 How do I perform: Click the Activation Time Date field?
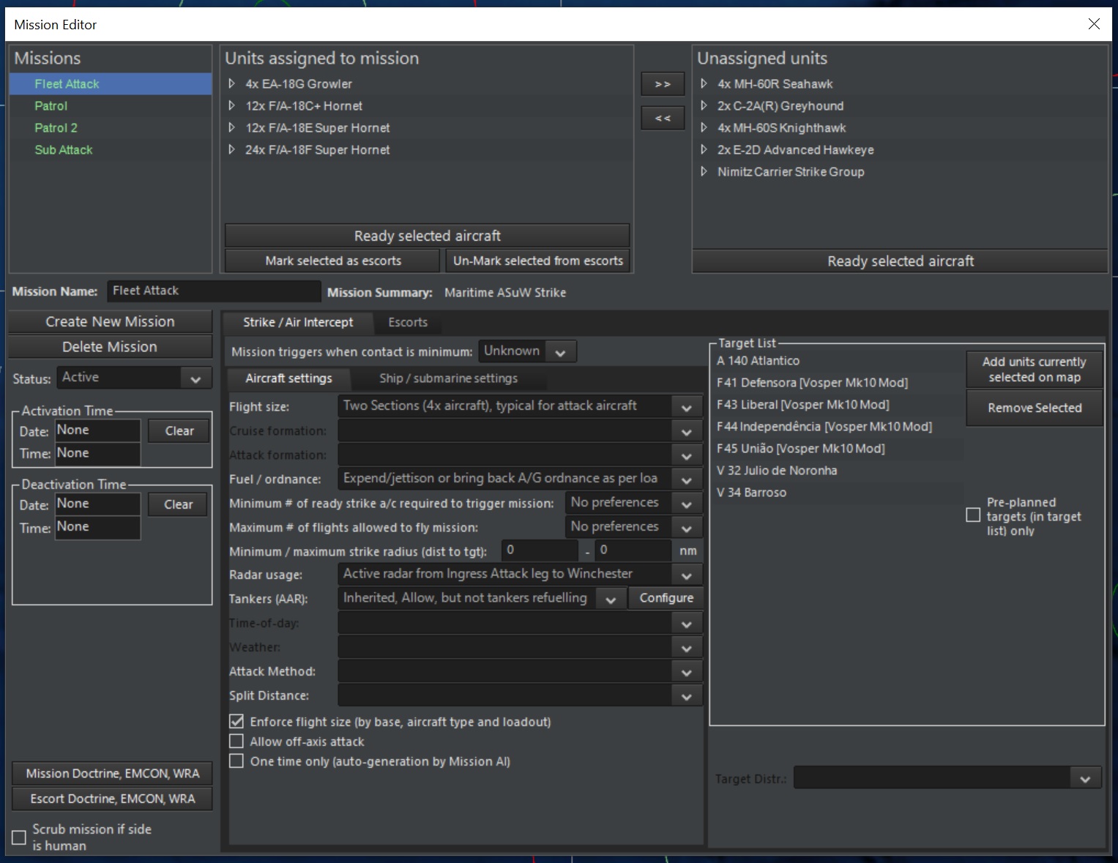[97, 430]
